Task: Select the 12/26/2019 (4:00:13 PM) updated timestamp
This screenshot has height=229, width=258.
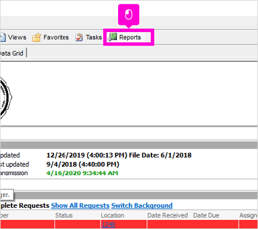Action: tap(87, 155)
